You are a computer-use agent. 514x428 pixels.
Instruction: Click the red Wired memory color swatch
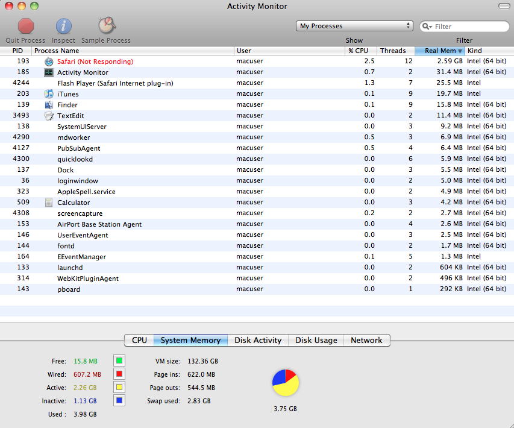coord(119,374)
